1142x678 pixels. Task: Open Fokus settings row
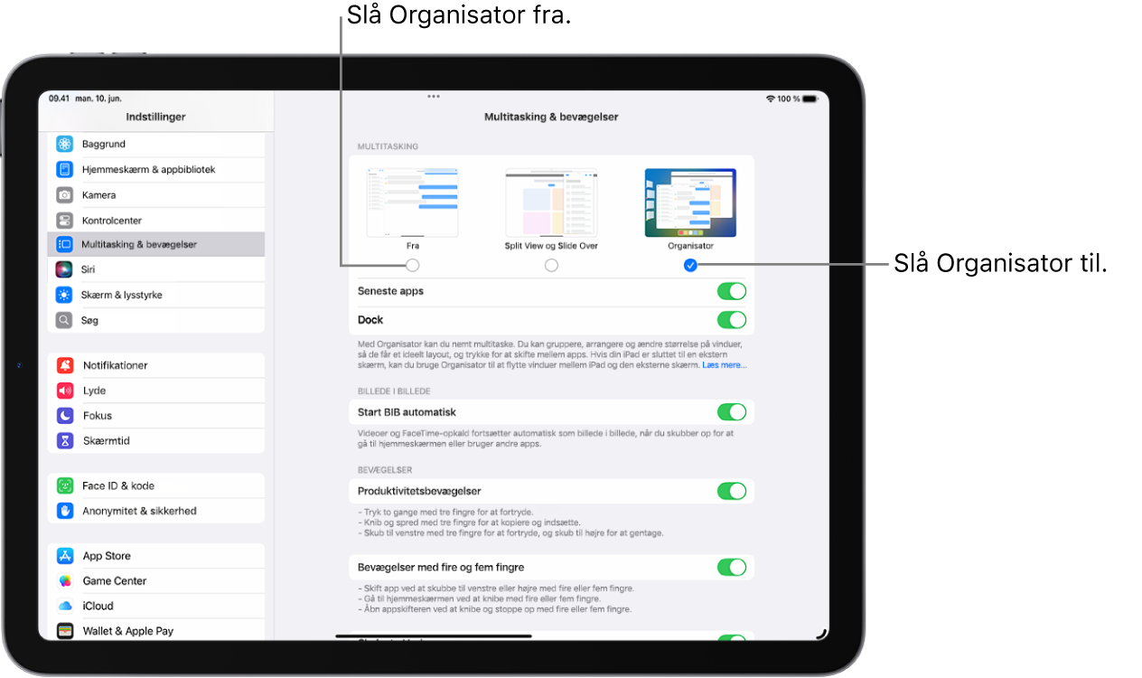pyautogui.click(x=156, y=416)
